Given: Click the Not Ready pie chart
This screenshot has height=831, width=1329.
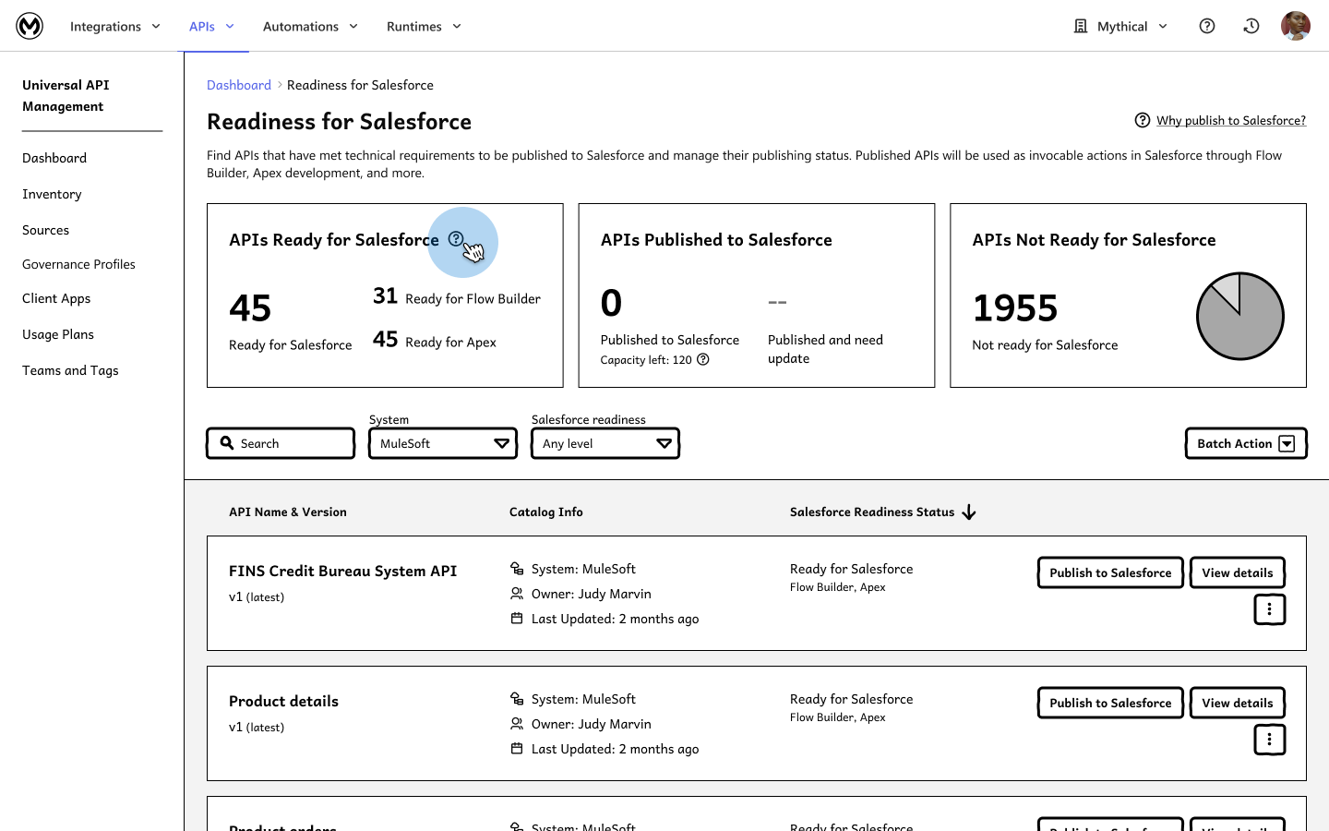Looking at the screenshot, I should 1239,316.
